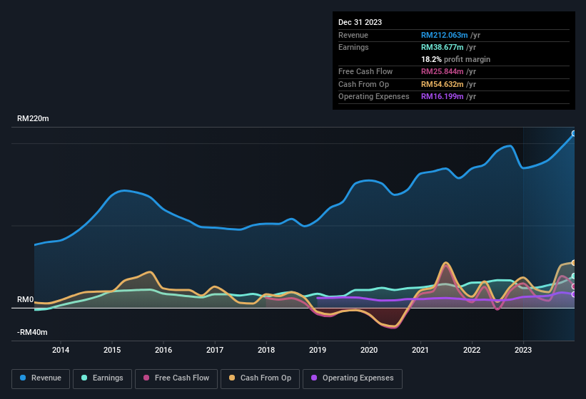Click the RM220m y-axis label

click(x=33, y=119)
